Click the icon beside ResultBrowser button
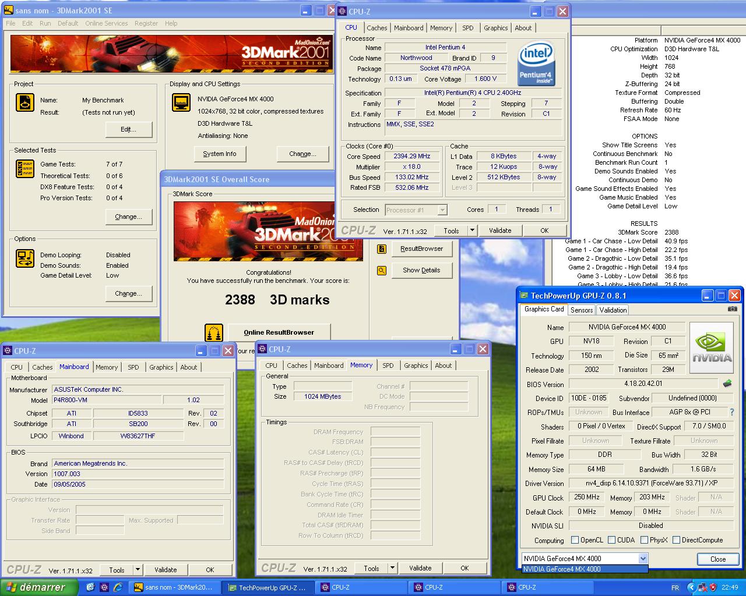This screenshot has width=746, height=596. point(382,249)
